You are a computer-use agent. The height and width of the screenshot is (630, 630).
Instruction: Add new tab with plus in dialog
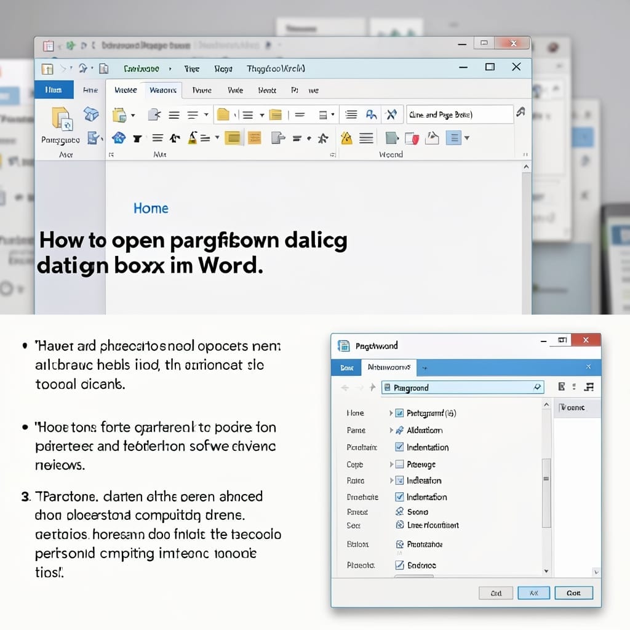pyautogui.click(x=425, y=368)
